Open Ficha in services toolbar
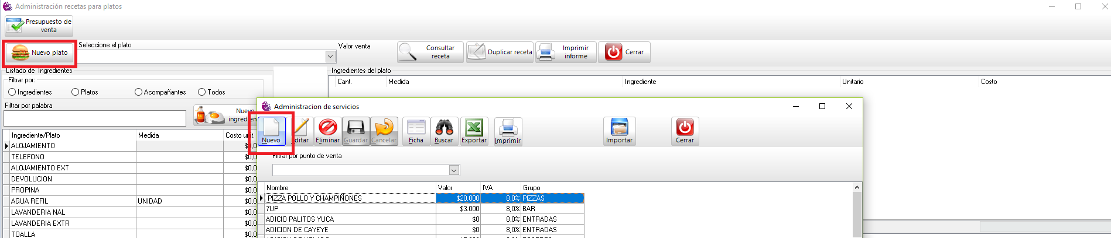Image resolution: width=1111 pixels, height=238 pixels. (416, 131)
